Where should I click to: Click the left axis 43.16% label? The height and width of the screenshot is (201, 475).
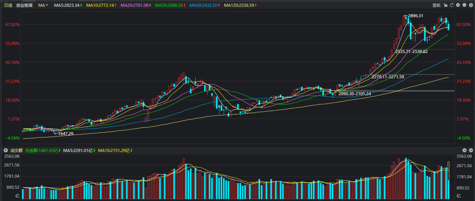point(12,62)
